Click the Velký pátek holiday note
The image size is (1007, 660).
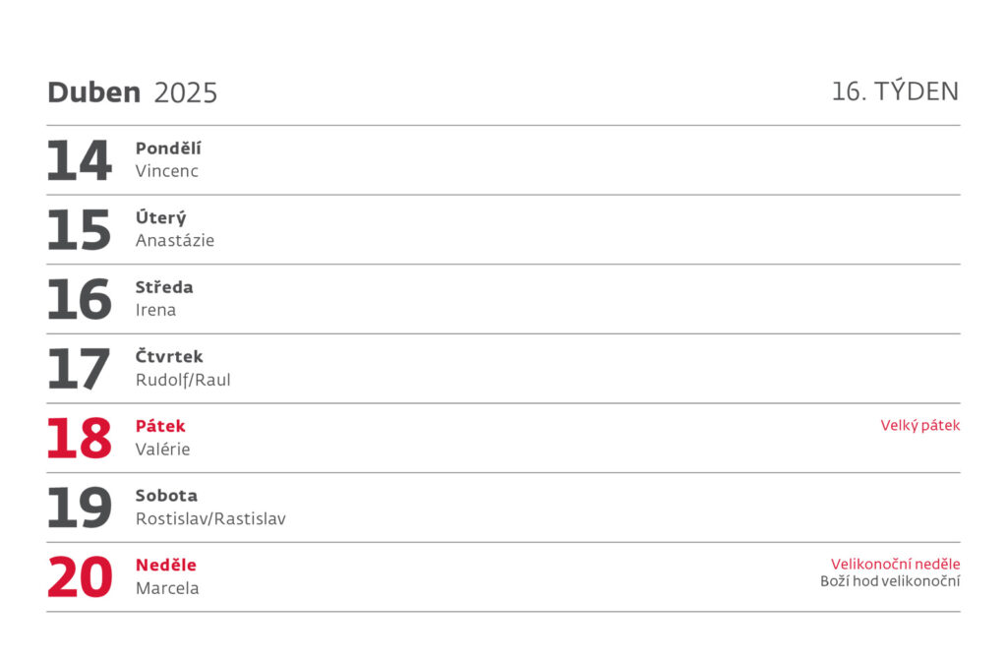point(919,426)
